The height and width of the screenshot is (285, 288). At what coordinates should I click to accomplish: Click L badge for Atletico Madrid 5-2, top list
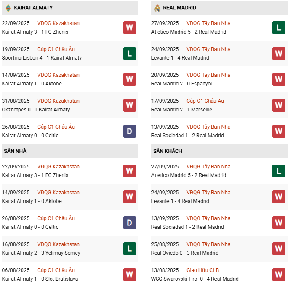point(279,28)
